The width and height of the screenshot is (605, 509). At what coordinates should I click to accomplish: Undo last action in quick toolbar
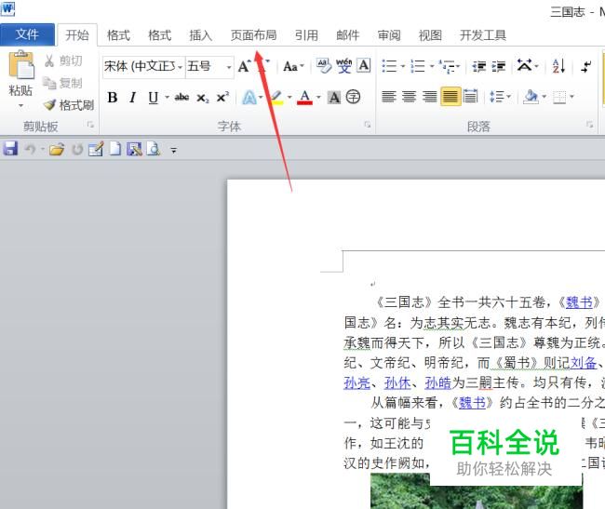30,149
